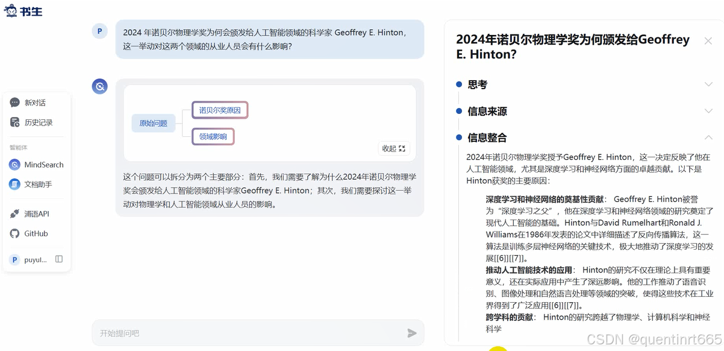Click the 历史记录 clock-document icon

tap(15, 122)
